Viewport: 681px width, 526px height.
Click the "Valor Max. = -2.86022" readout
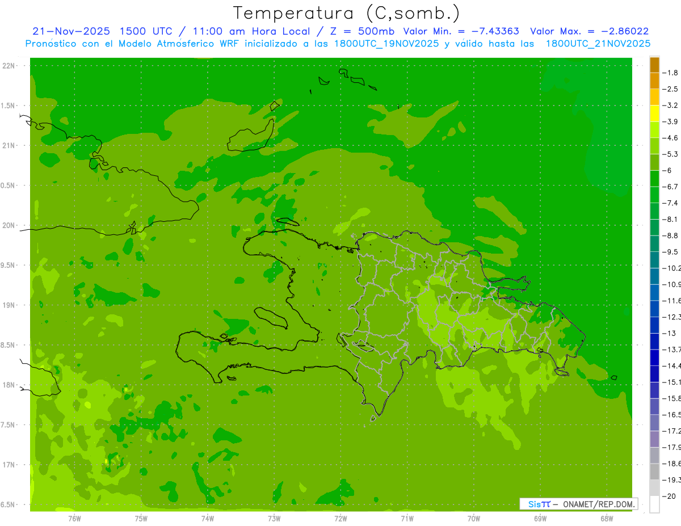pyautogui.click(x=590, y=31)
